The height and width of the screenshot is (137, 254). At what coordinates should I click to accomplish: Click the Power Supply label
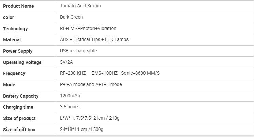click(x=18, y=51)
